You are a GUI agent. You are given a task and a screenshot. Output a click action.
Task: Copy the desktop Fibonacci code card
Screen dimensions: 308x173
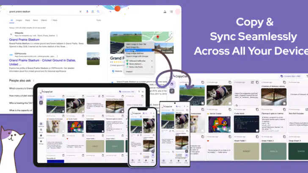(x=284, y=110)
